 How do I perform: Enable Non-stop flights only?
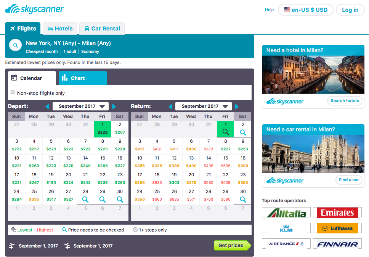(x=13, y=92)
